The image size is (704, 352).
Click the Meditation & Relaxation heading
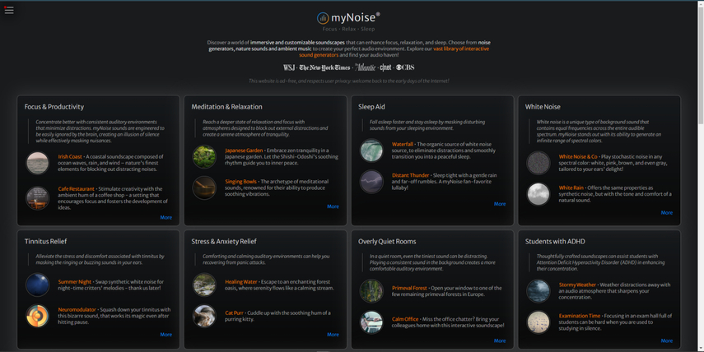[x=226, y=107]
